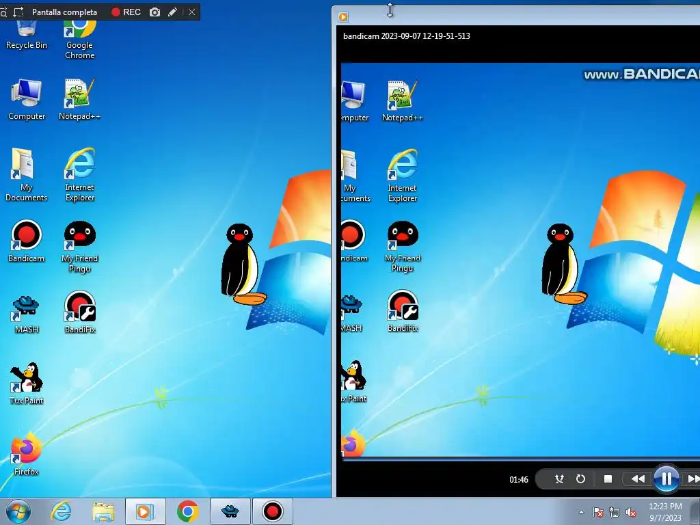Image resolution: width=700 pixels, height=525 pixels.
Task: Select the Firefox desktop shortcut
Action: click(x=27, y=454)
